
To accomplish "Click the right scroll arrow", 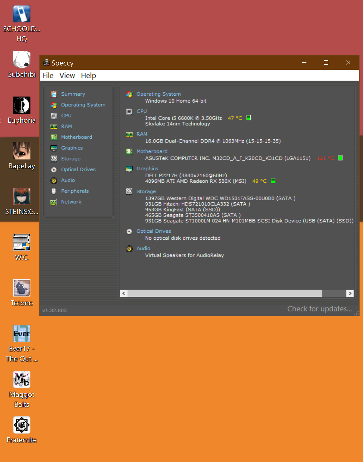I will [350, 293].
